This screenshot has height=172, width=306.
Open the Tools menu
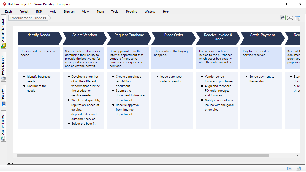click(115, 12)
